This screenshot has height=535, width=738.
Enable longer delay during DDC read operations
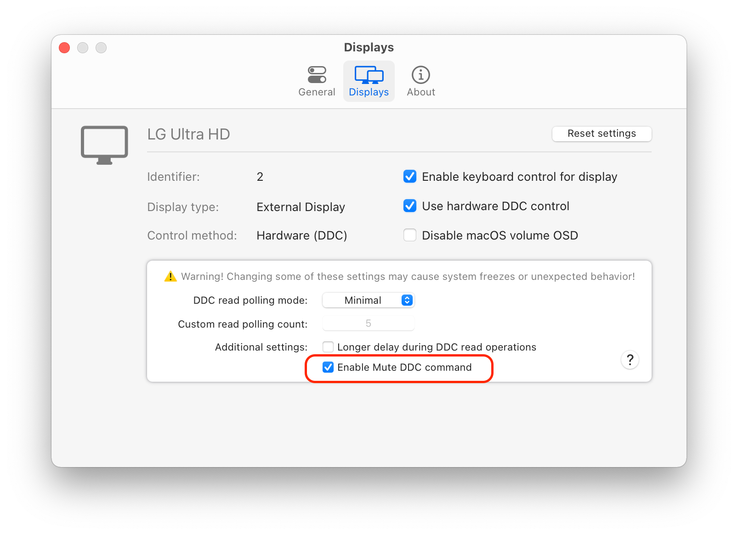click(328, 347)
